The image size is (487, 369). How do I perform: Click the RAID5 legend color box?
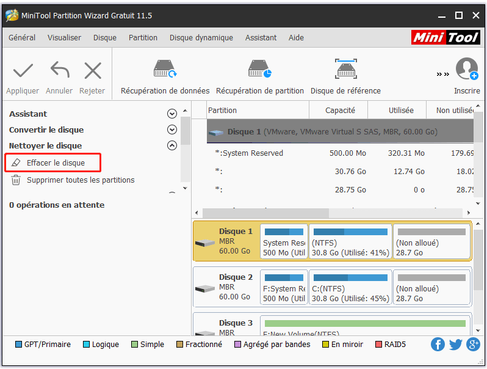(x=378, y=345)
